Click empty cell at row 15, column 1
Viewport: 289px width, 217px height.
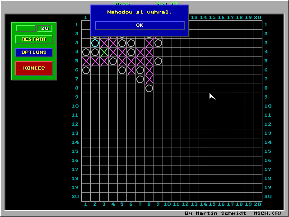click(x=86, y=151)
